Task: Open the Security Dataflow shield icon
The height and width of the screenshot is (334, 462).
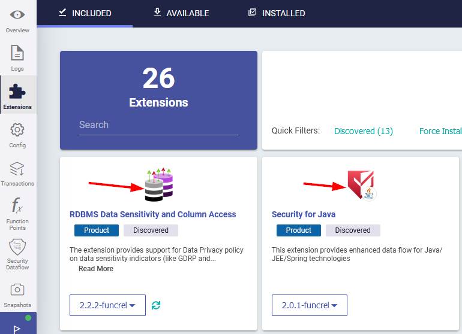Action: 17,248
